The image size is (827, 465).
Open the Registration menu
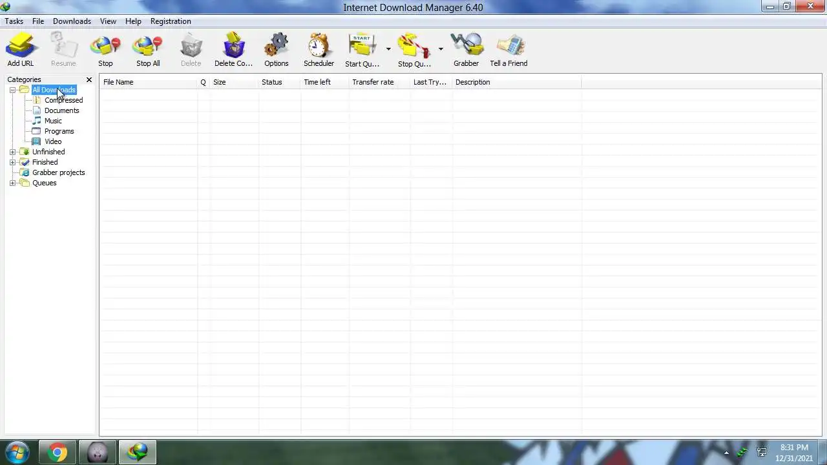pyautogui.click(x=171, y=21)
